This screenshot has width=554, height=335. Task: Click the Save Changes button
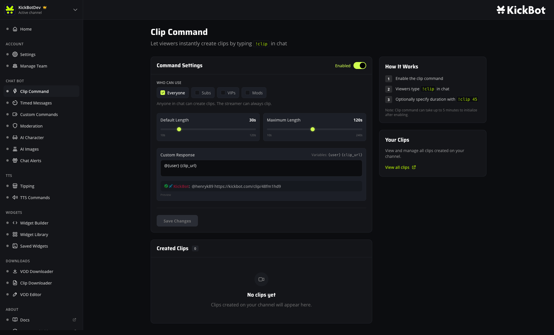pyautogui.click(x=177, y=221)
